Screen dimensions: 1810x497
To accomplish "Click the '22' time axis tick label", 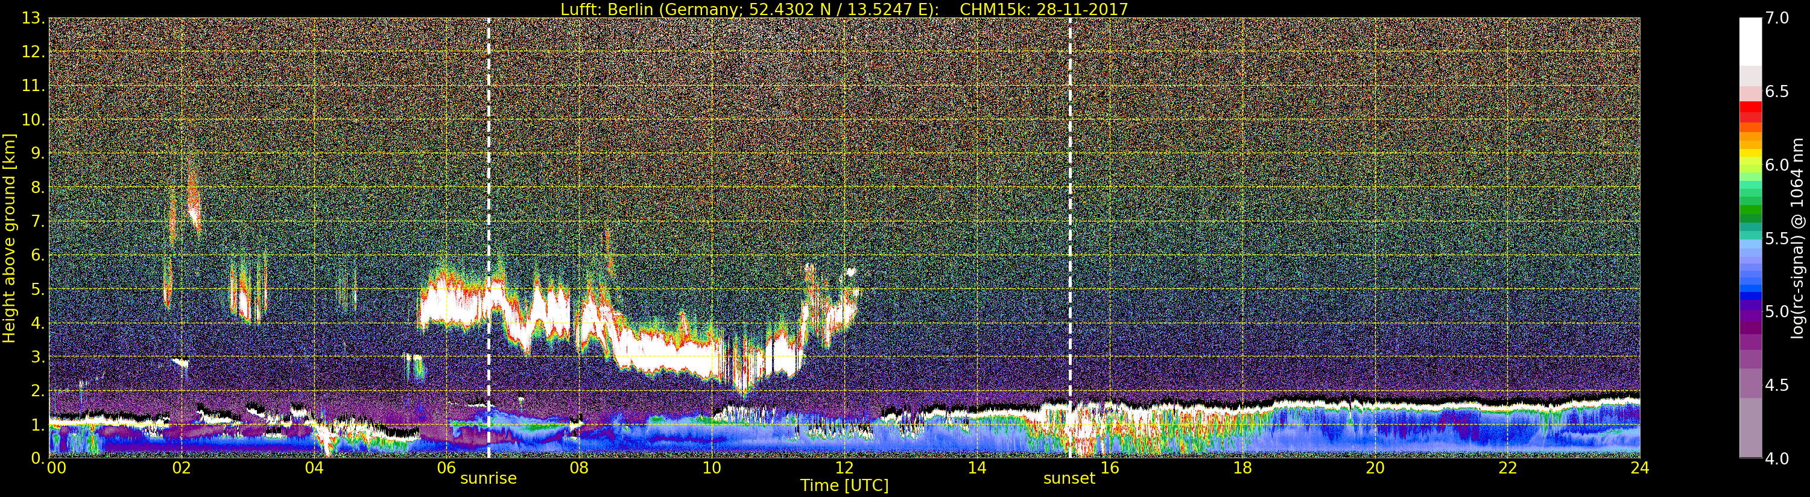I will point(1508,469).
